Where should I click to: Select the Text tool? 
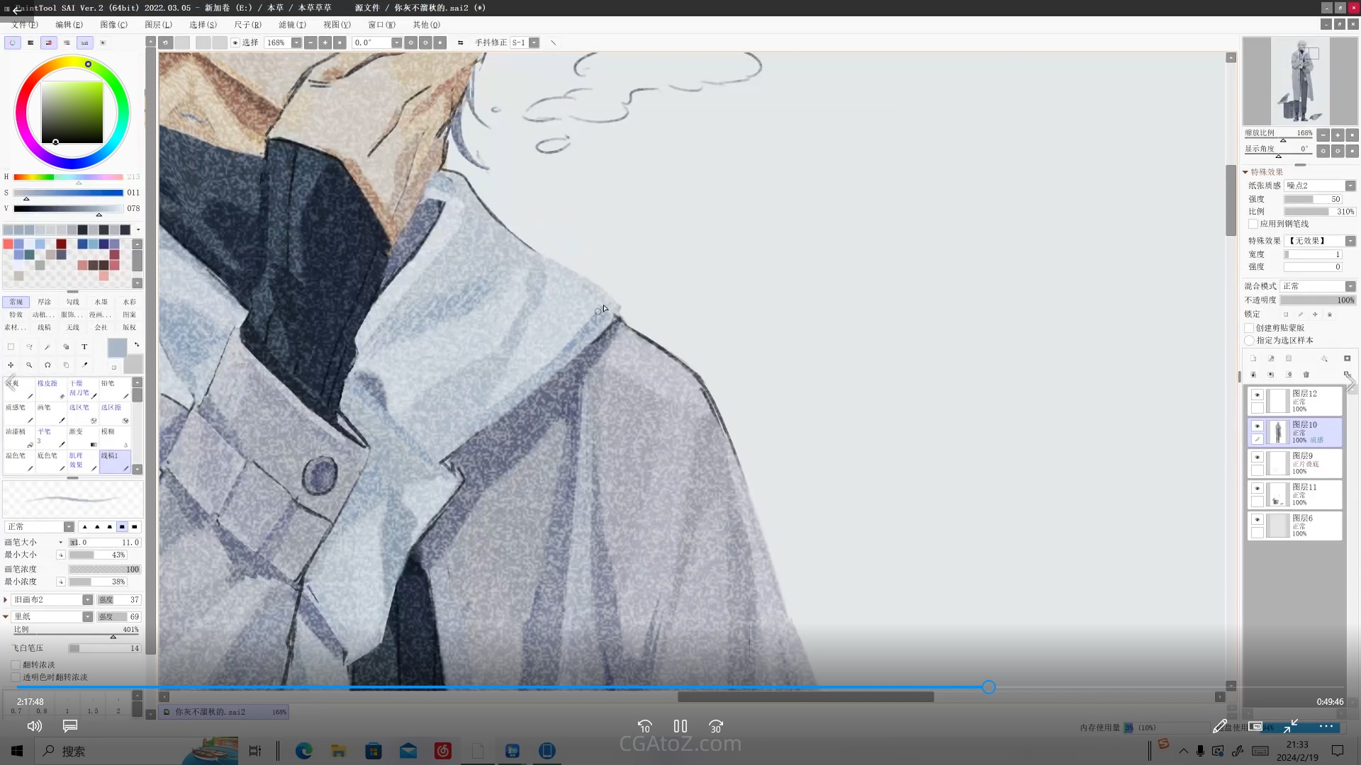tap(84, 347)
